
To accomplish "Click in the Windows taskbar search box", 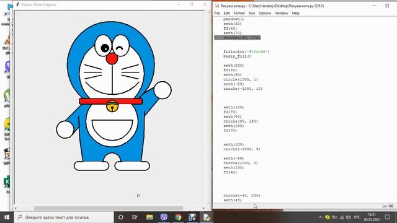I will (63, 217).
